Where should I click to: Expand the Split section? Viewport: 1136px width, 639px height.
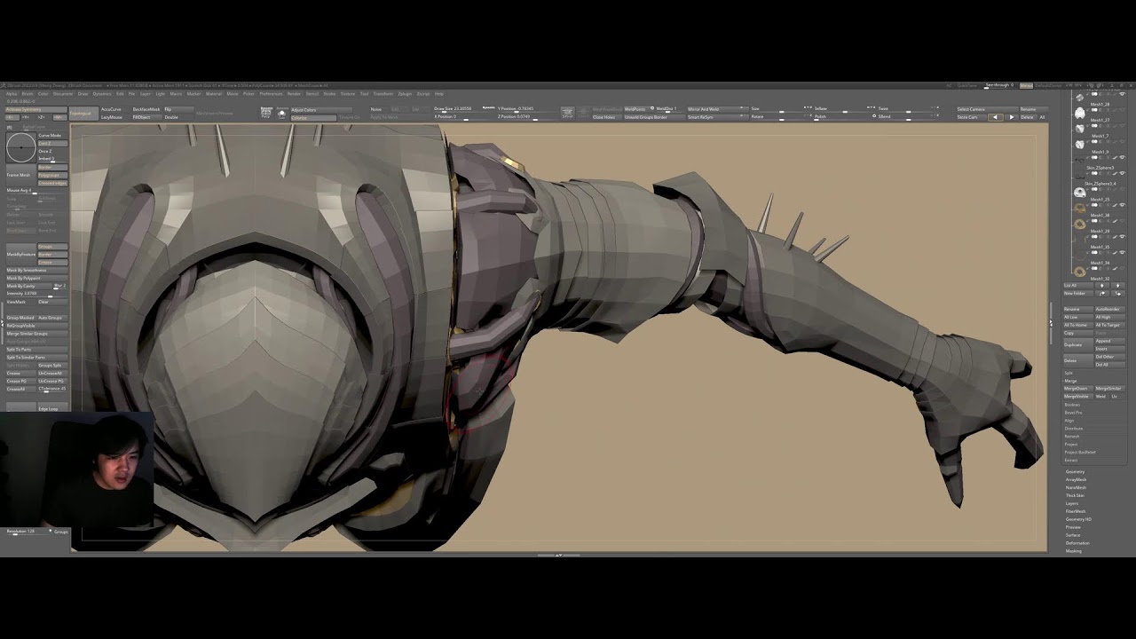point(1069,373)
